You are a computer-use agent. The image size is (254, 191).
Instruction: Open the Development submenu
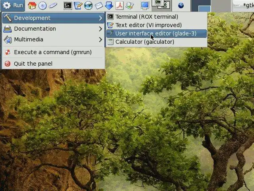[53, 18]
